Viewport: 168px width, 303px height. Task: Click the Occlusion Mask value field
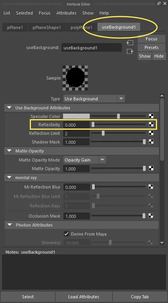click(x=77, y=216)
